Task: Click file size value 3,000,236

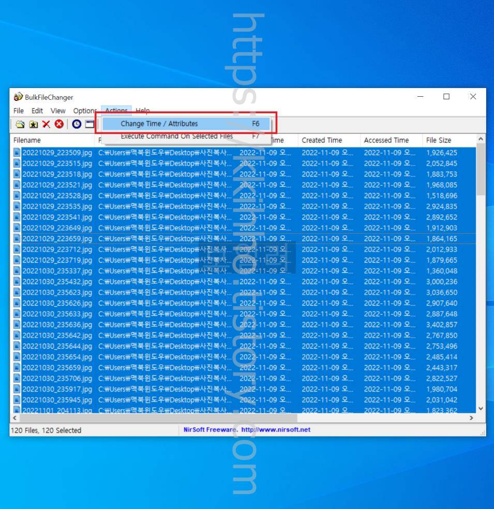Action: coord(441,281)
